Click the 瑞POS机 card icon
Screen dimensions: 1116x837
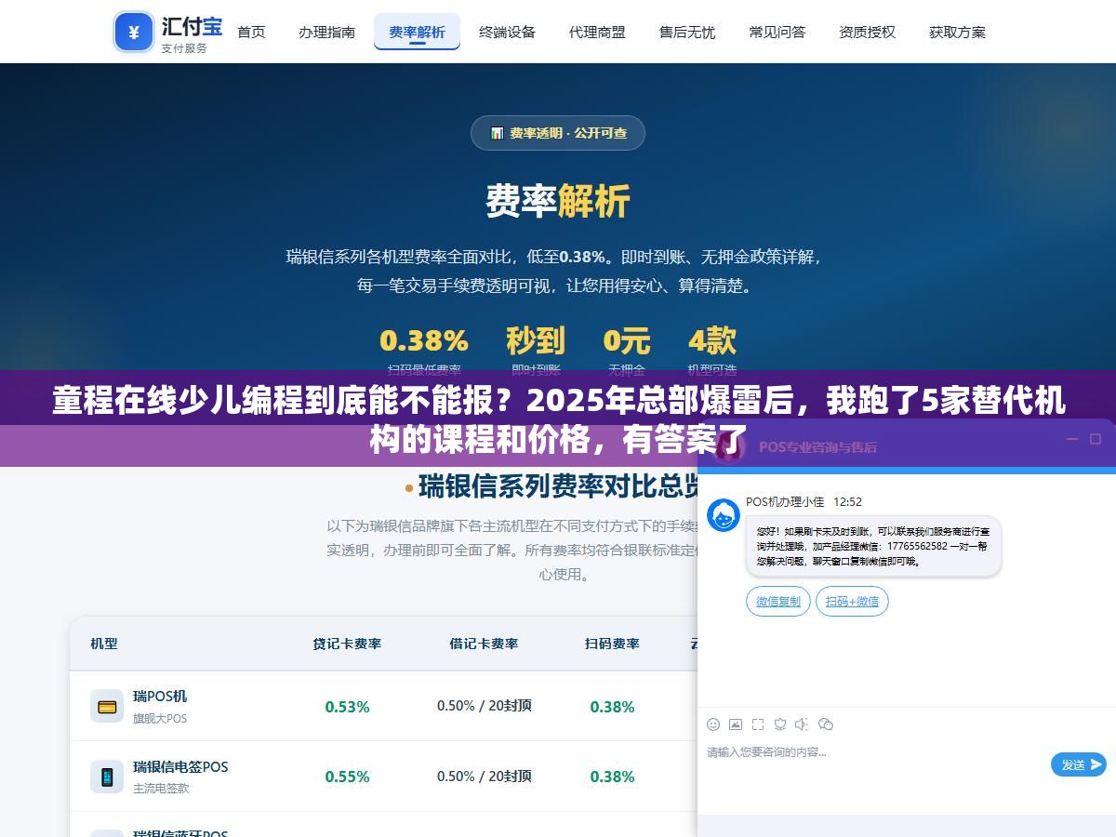(x=107, y=706)
